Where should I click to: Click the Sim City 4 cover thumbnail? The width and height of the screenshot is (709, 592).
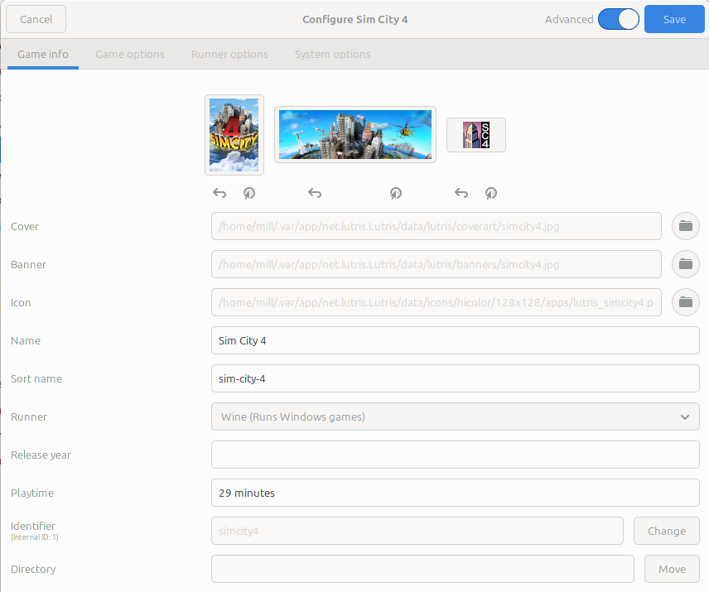tap(234, 135)
